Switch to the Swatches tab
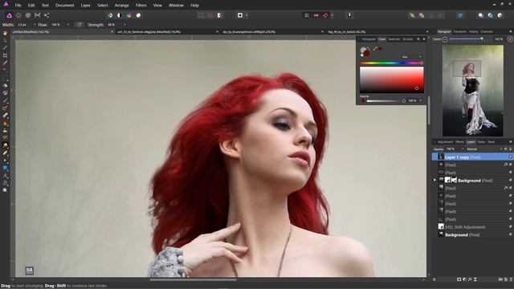 pos(394,39)
